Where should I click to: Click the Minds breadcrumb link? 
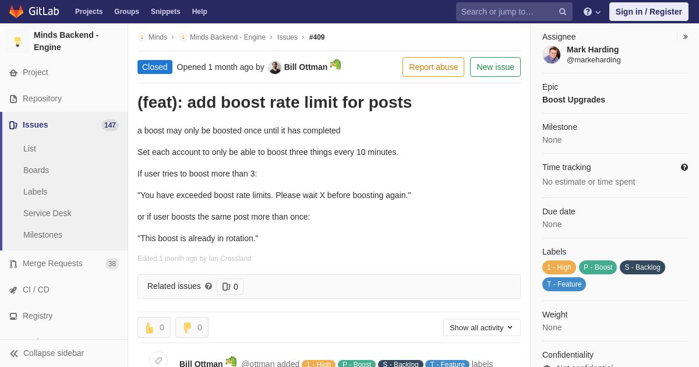coord(158,37)
